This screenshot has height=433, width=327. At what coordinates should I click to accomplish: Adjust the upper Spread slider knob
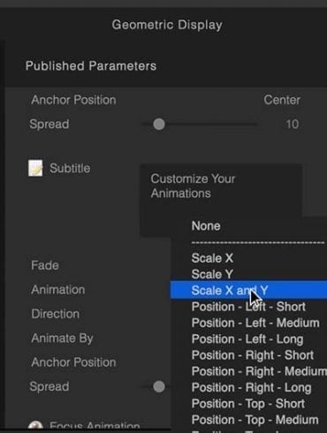click(159, 124)
